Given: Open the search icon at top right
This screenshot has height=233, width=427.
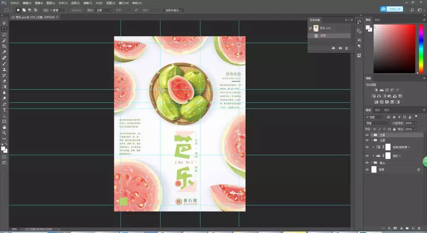Looking at the screenshot, I should coord(412,10).
